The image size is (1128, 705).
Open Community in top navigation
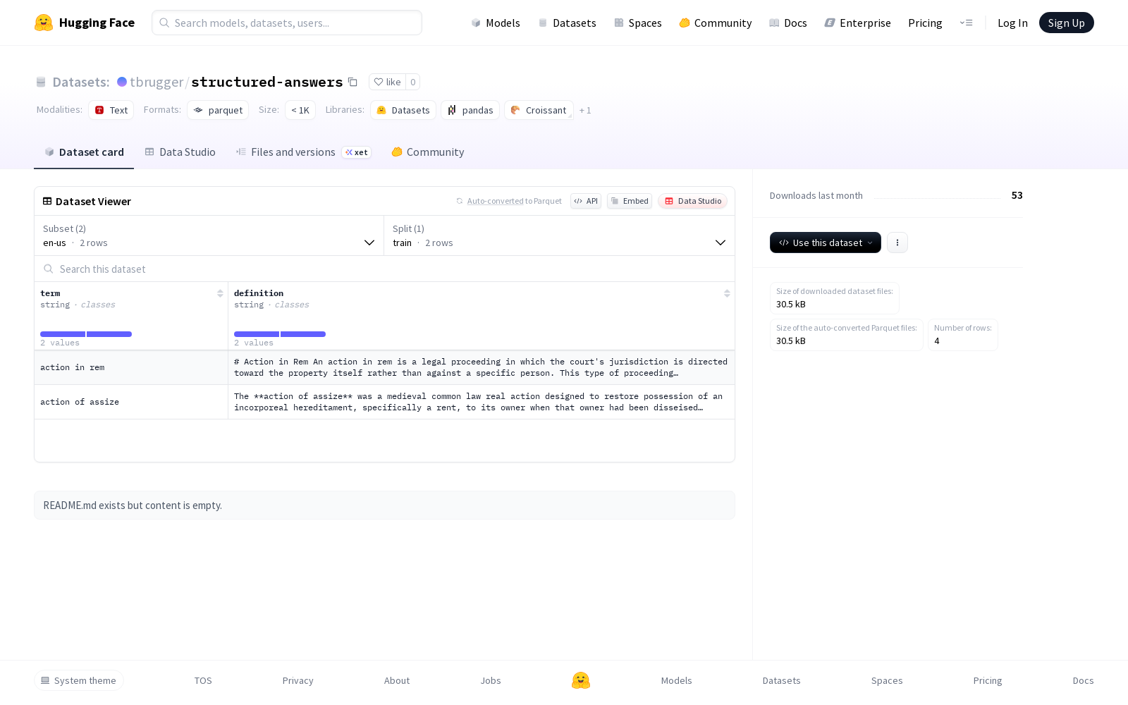click(716, 23)
